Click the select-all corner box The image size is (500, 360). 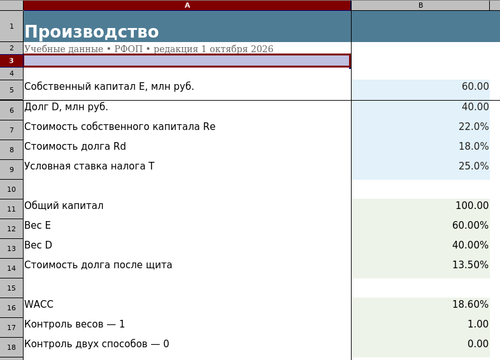tap(11, 5)
